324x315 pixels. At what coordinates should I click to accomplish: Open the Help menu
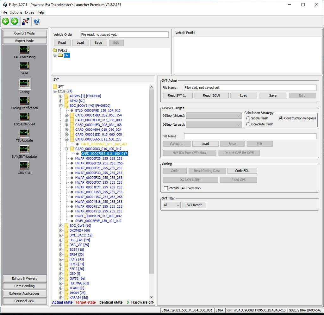click(40, 12)
